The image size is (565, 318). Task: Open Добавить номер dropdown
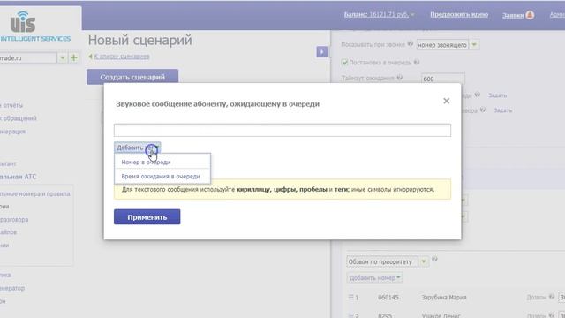(x=374, y=277)
